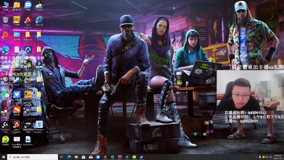Click the taskbar search box

33,157
